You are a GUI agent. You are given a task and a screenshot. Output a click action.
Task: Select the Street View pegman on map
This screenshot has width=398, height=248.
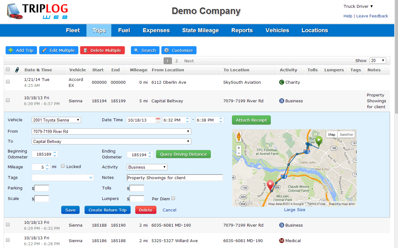pyautogui.click(x=238, y=136)
